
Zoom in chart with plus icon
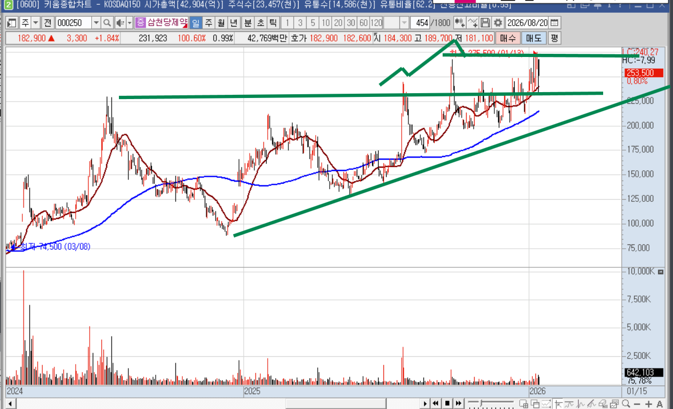point(650,404)
